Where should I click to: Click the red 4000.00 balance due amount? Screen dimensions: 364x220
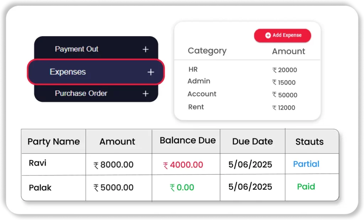186,165
